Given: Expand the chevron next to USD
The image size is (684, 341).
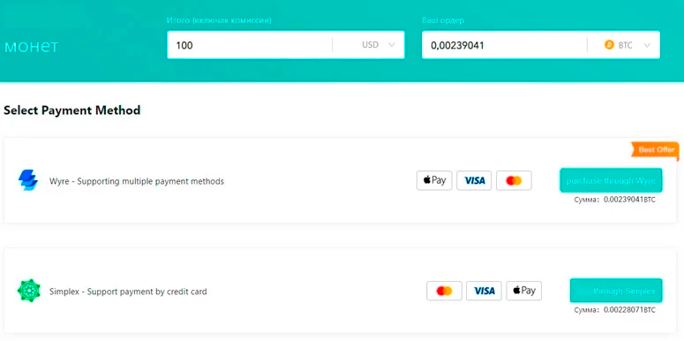Looking at the screenshot, I should point(391,45).
